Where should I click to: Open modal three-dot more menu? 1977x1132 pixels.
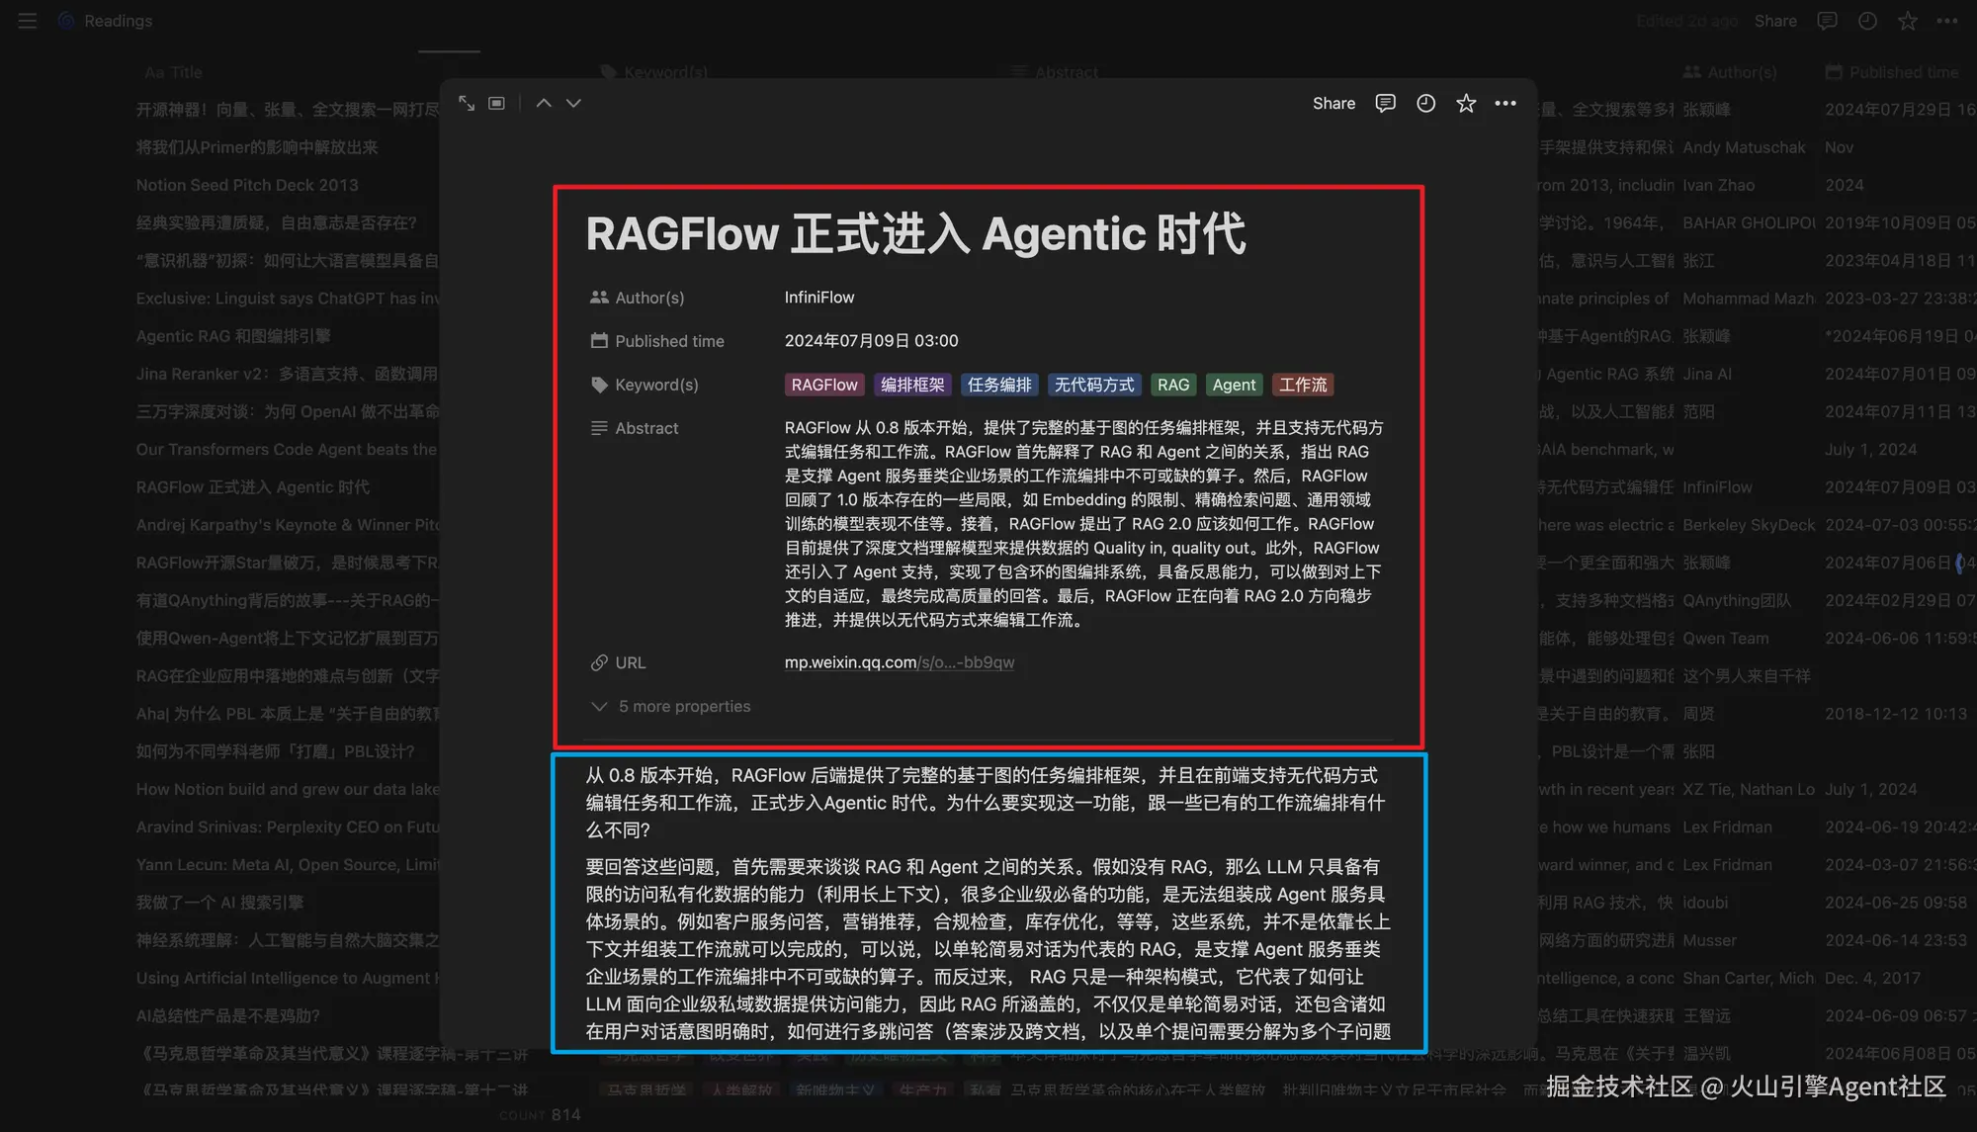(1505, 103)
